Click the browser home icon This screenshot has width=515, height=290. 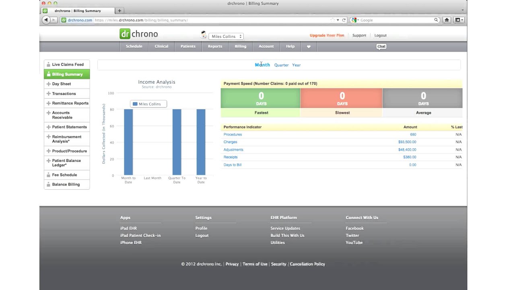(x=447, y=20)
